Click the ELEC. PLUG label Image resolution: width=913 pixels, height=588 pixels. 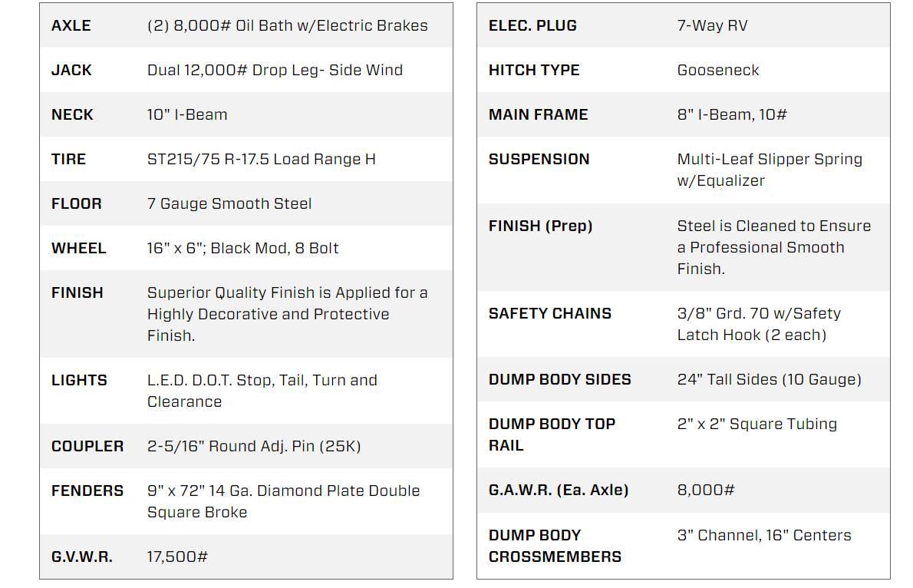click(x=532, y=25)
